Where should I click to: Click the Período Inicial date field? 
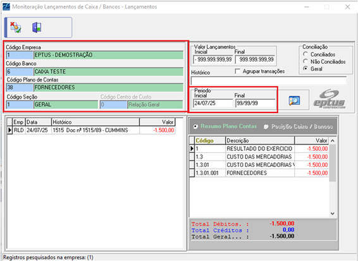[x=213, y=103]
